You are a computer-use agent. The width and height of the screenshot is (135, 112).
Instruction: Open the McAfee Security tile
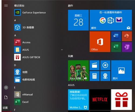tap(78, 100)
